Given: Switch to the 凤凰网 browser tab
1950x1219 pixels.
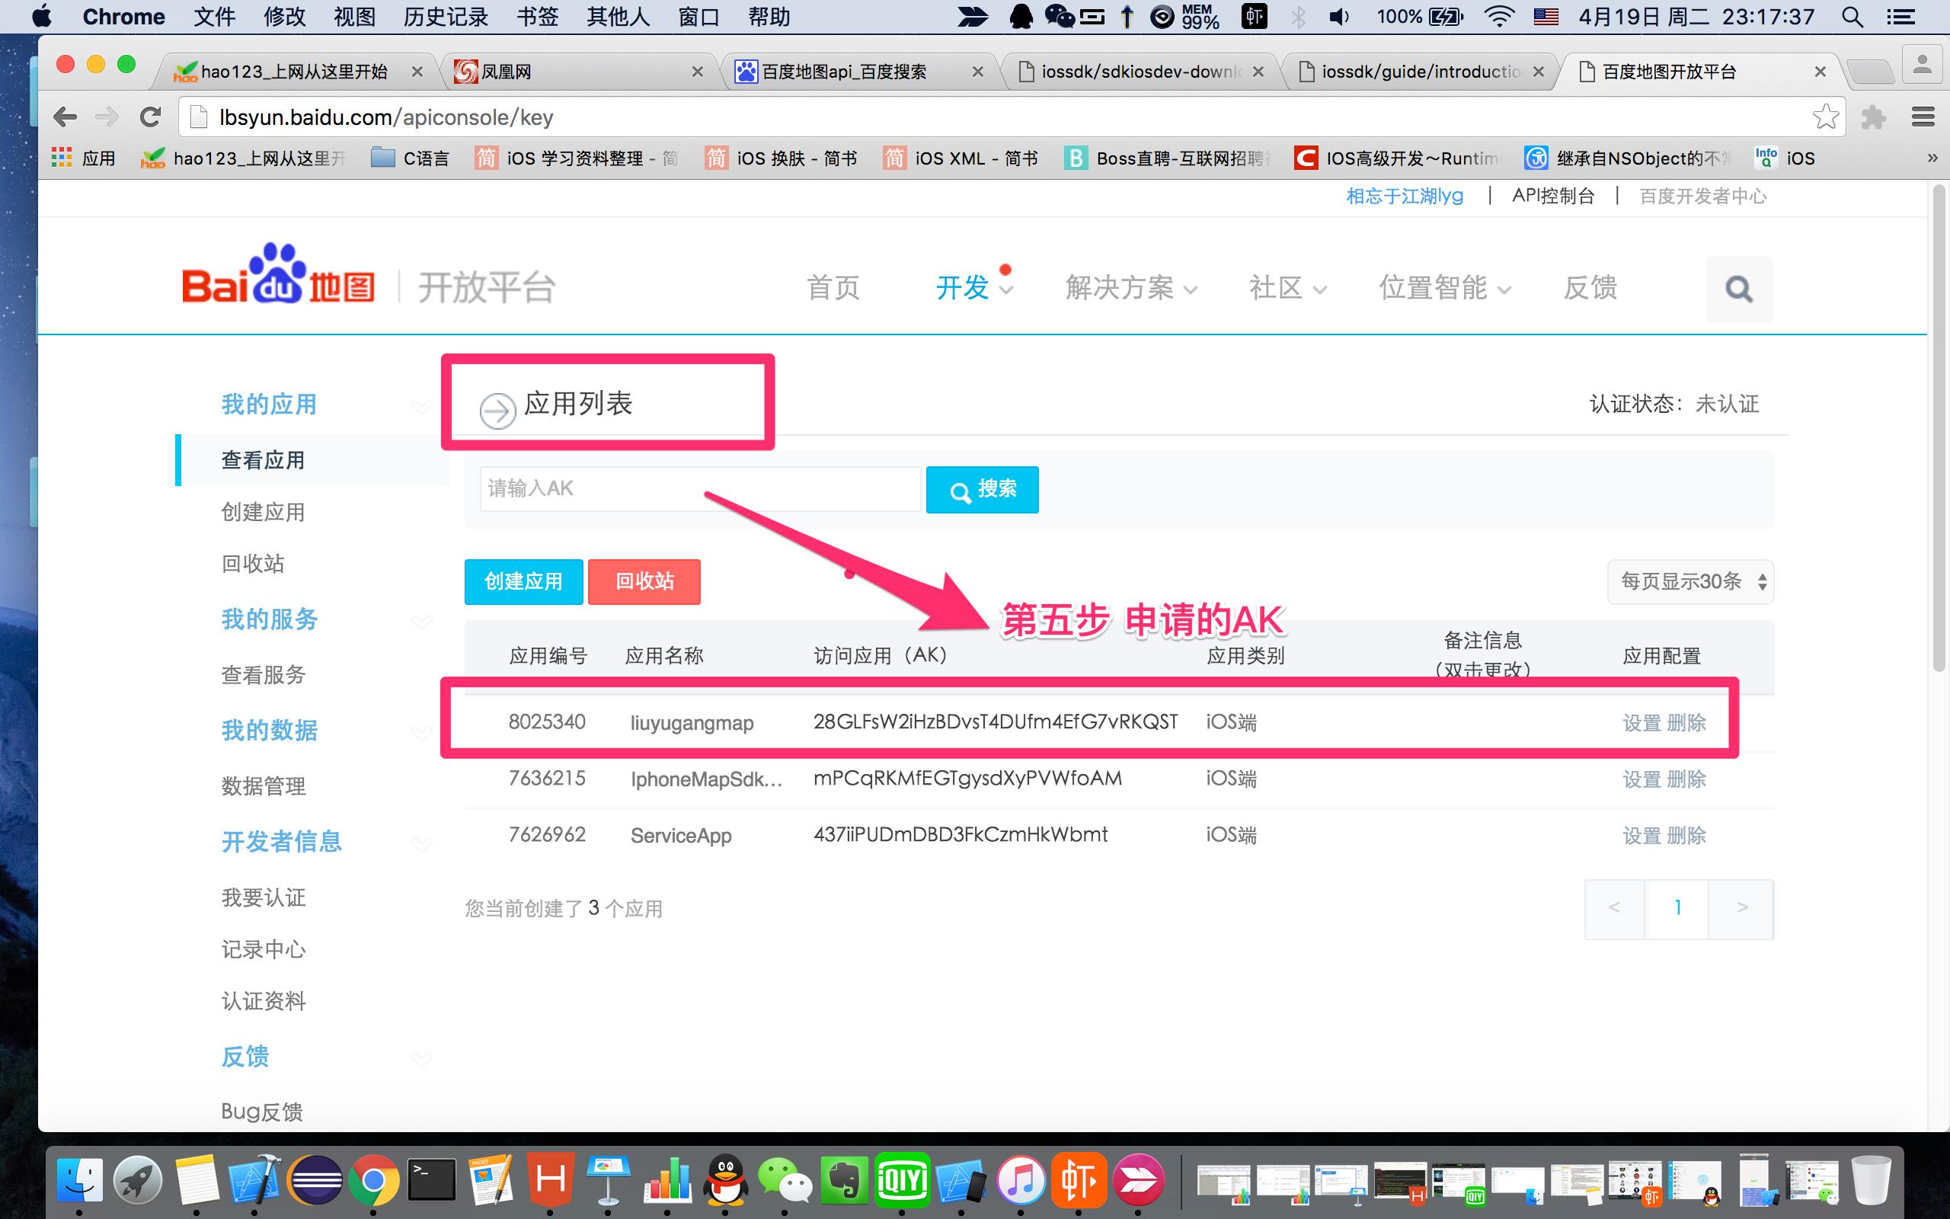Looking at the screenshot, I should (577, 72).
